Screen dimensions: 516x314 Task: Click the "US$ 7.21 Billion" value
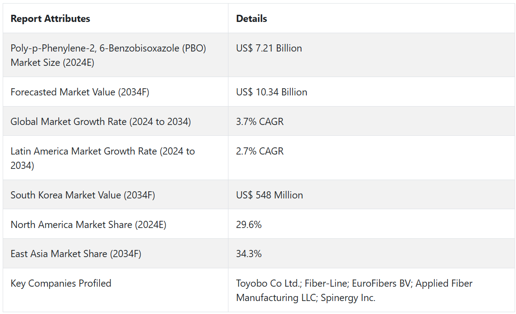pos(269,48)
